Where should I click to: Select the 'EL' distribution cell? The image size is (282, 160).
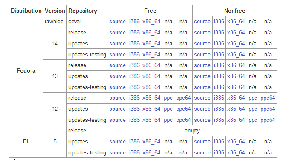[26, 141]
